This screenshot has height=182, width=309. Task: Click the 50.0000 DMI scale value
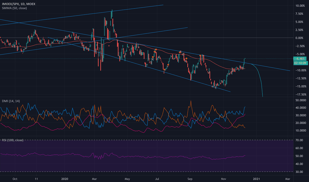(x=300, y=100)
